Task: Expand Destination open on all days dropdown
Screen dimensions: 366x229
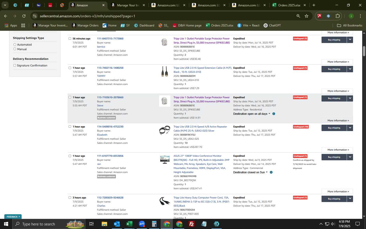Action: point(252,114)
